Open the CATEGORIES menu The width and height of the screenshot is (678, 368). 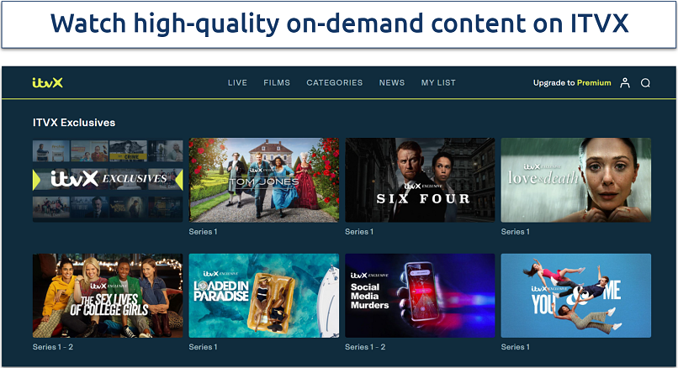click(x=335, y=83)
